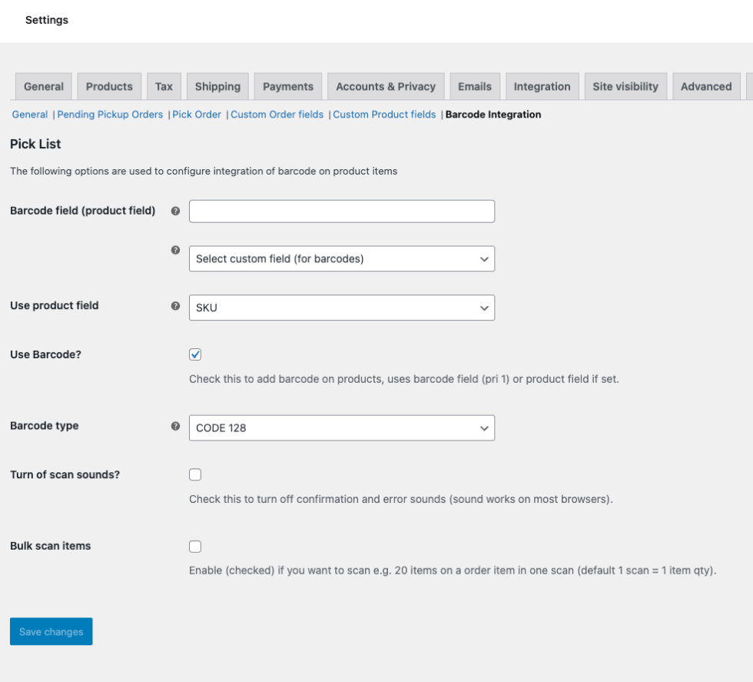Click the Save changes button

51,631
